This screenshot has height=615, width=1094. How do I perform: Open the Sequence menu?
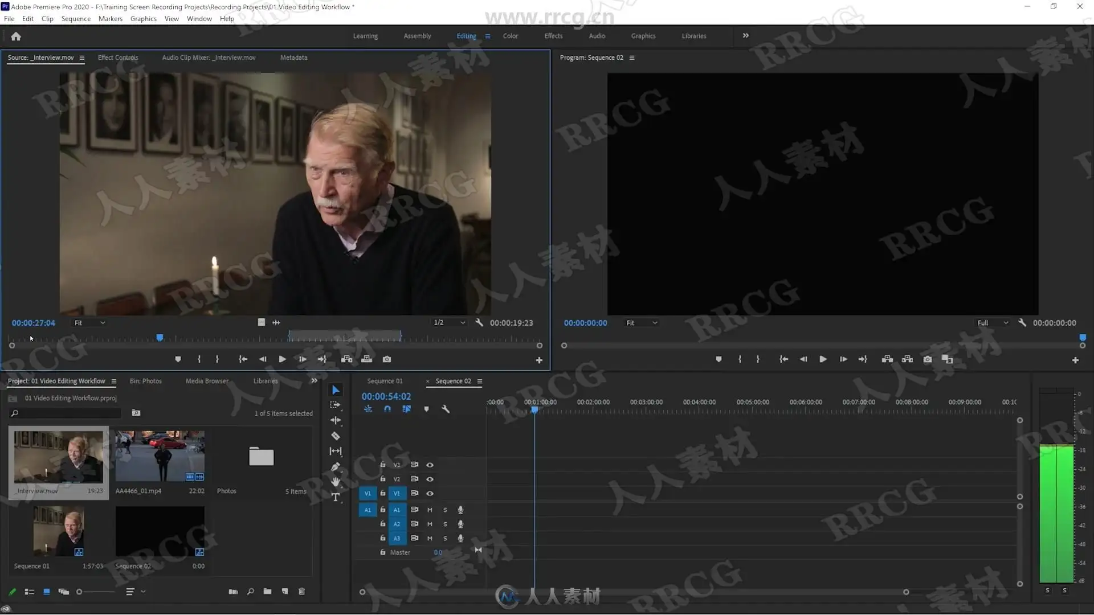click(x=76, y=19)
